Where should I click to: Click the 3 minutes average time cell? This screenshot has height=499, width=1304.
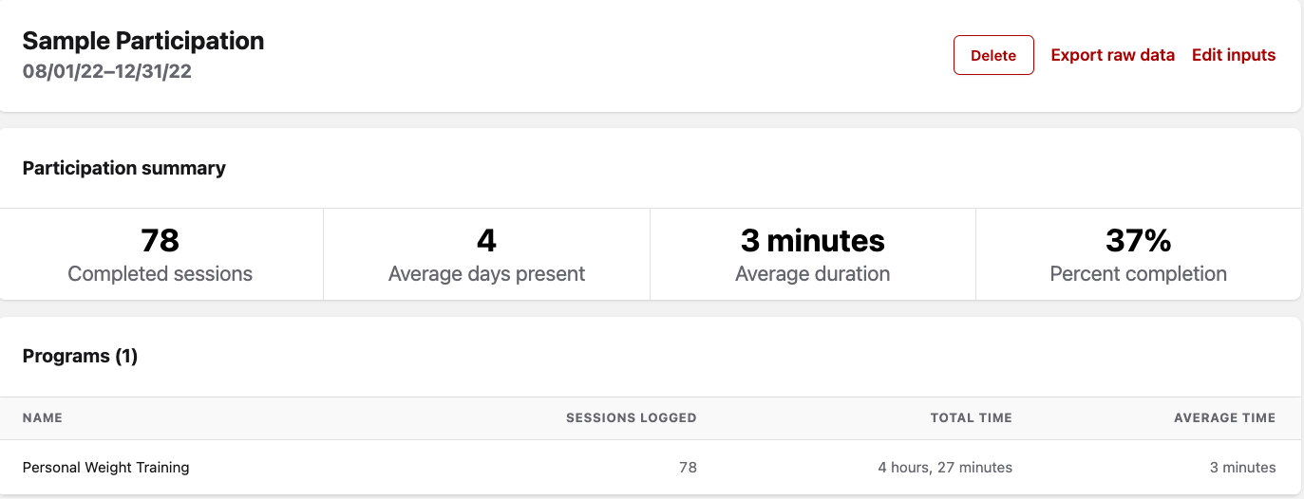point(1242,467)
